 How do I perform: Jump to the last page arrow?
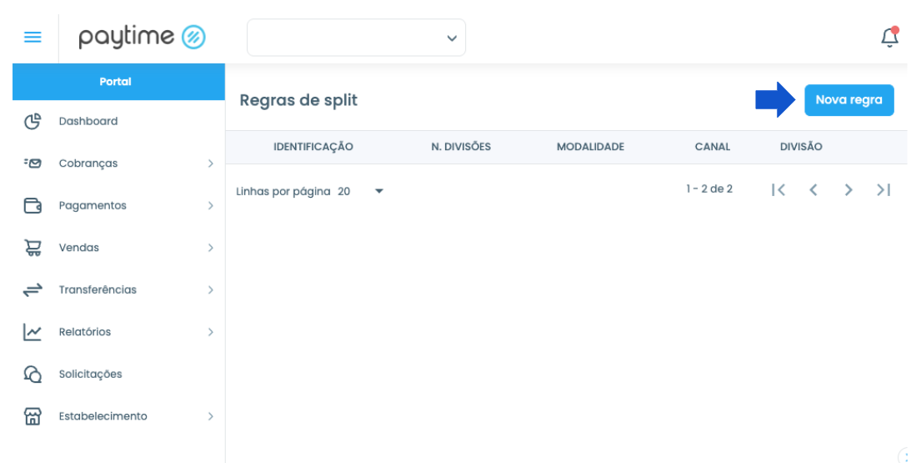coord(883,189)
